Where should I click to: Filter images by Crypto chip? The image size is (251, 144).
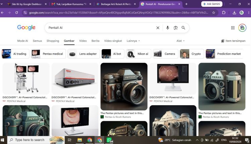(x=192, y=54)
